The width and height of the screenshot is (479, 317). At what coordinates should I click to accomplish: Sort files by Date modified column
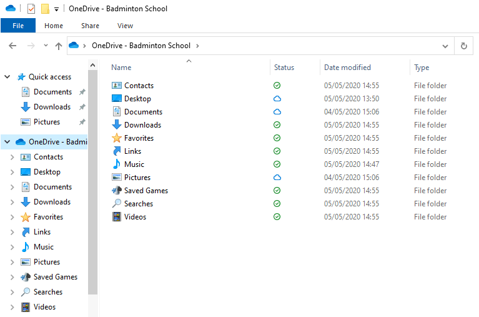347,68
